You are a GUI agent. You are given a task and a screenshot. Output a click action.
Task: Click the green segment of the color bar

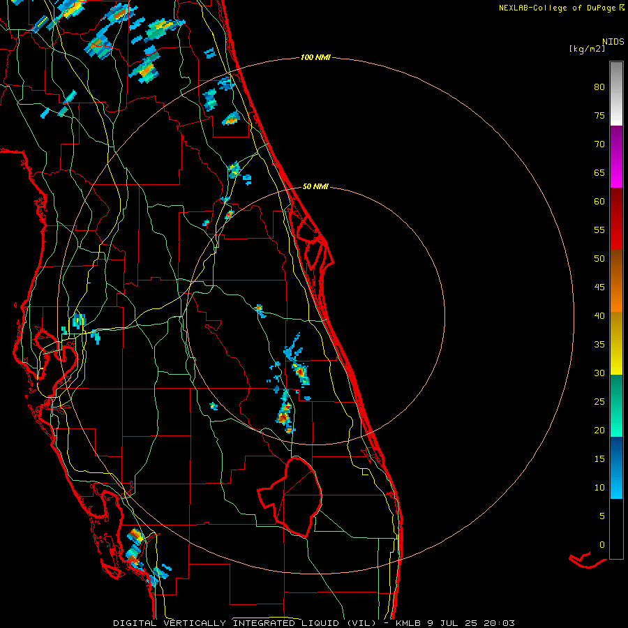[x=616, y=405]
